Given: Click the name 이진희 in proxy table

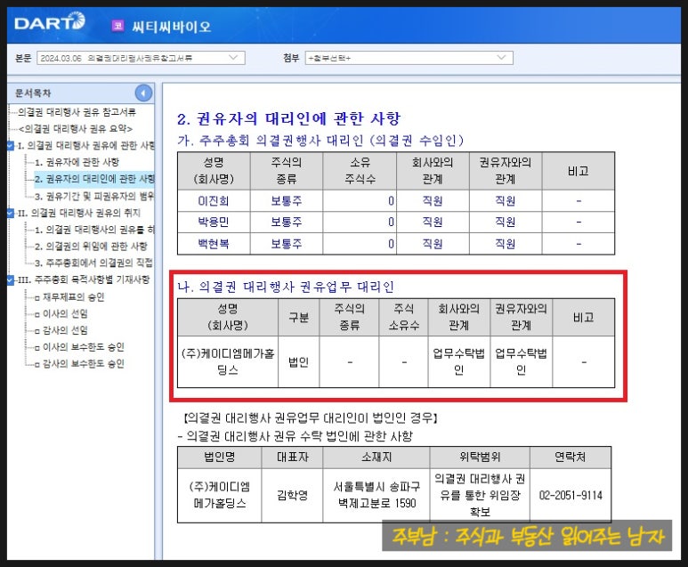Looking at the screenshot, I should (x=214, y=200).
